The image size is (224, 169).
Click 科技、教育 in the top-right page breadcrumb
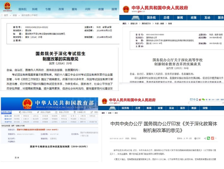click(159, 24)
